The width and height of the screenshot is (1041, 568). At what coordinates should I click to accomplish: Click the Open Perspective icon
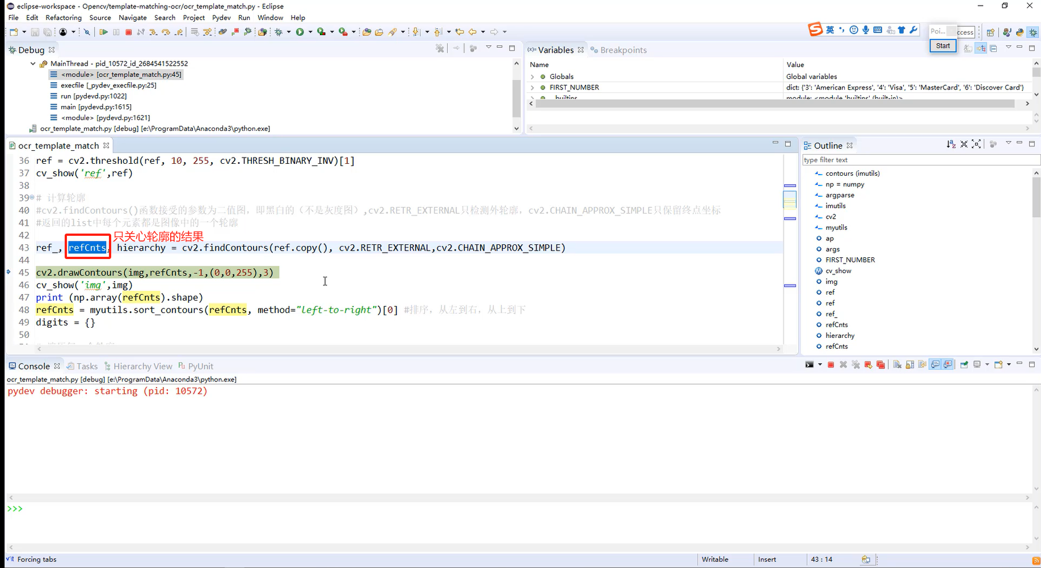[x=991, y=32]
